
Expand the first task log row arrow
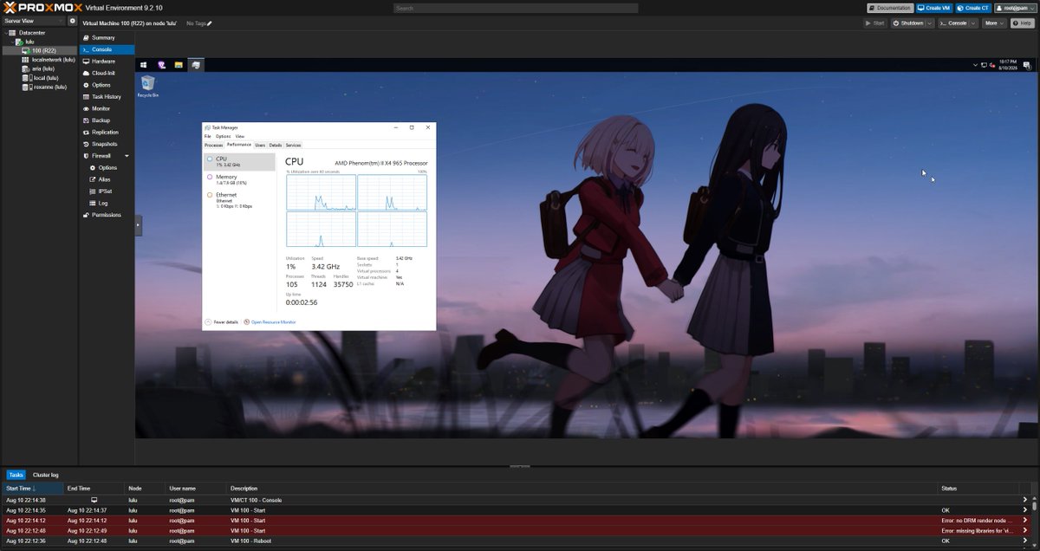click(1024, 500)
